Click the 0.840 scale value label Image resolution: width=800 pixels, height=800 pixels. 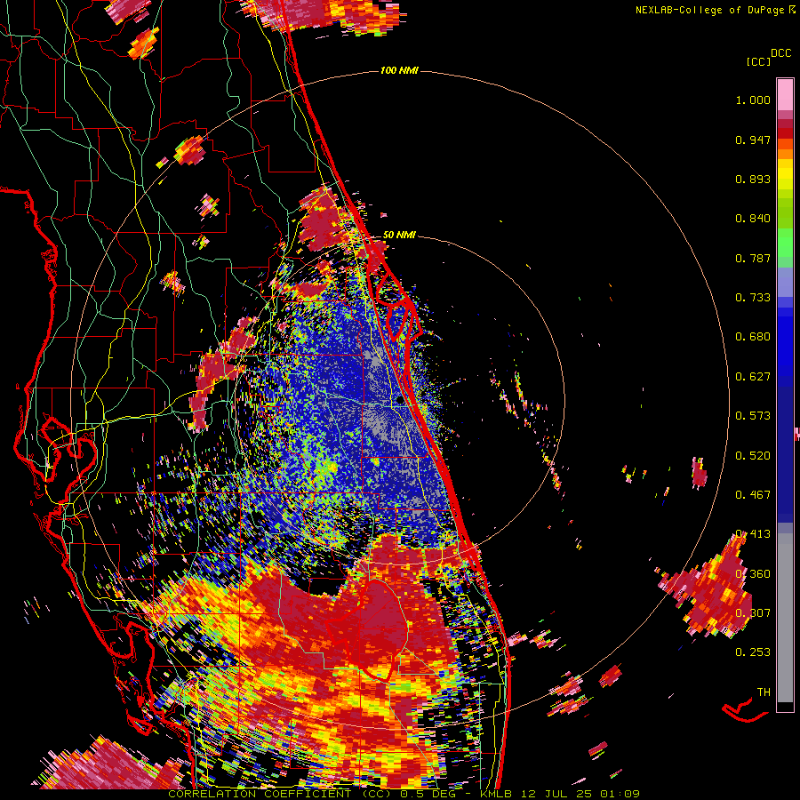click(753, 219)
